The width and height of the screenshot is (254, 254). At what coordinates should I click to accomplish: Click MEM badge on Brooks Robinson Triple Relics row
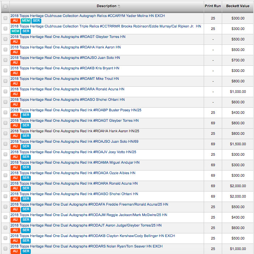tap(15, 31)
